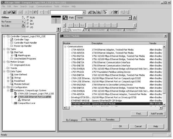Click the Verify Controller toolbar icon
Screen dimensions: 173x139
tap(116, 12)
